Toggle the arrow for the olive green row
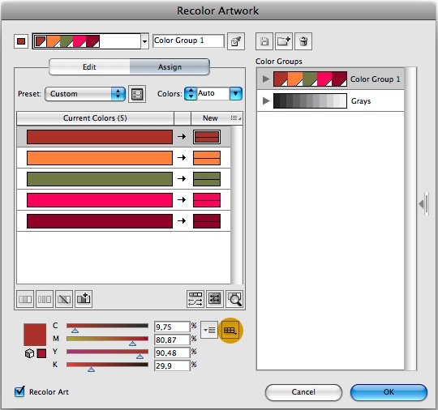Viewport: 438px width, 410px height. [182, 178]
